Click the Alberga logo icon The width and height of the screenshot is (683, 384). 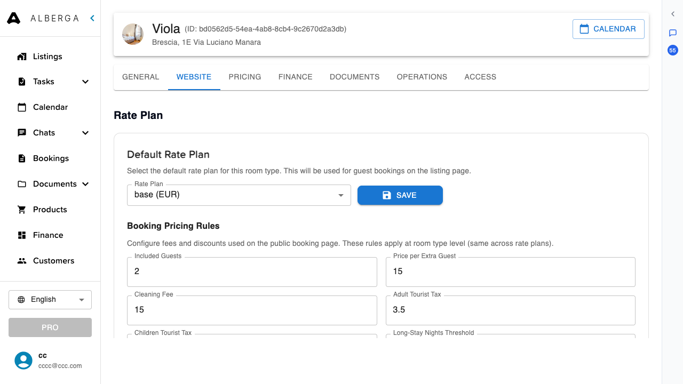[13, 18]
